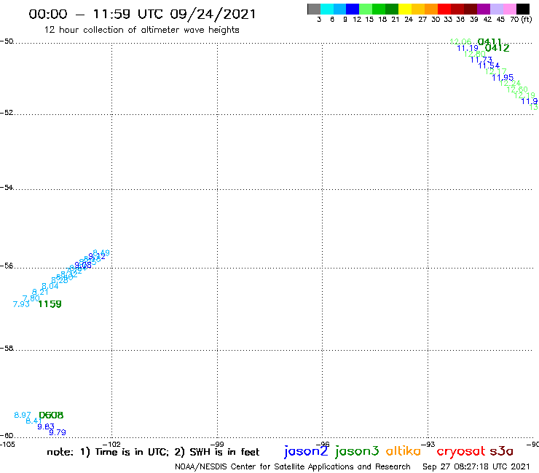Click the wave height value '11.73'
The width and height of the screenshot is (539, 473).
481,60
